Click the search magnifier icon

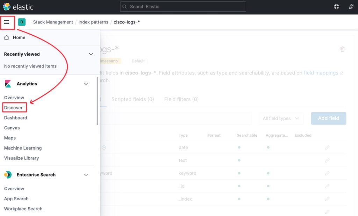[x=124, y=7]
